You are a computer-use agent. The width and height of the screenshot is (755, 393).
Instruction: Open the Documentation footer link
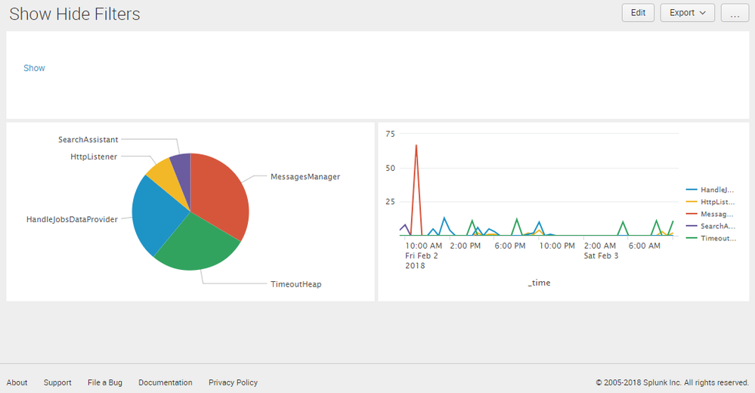(x=166, y=382)
